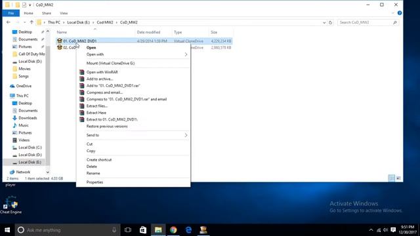Sort by the Size column header
420x236 pixels.
(214, 32)
